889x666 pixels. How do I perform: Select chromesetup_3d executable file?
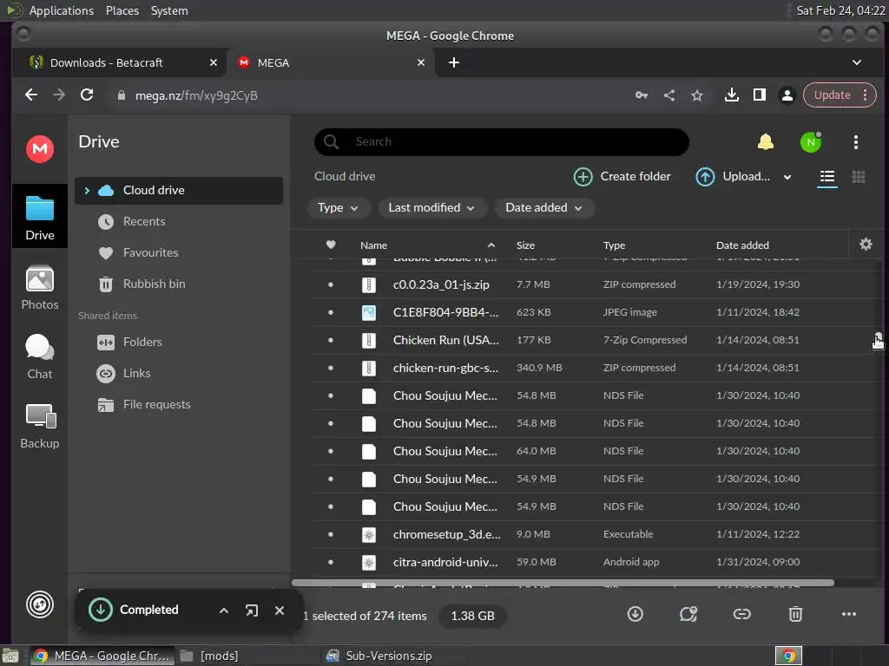click(594, 534)
